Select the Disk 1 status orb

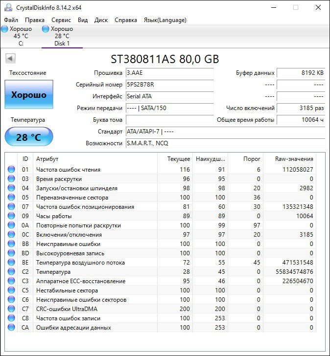(46, 29)
